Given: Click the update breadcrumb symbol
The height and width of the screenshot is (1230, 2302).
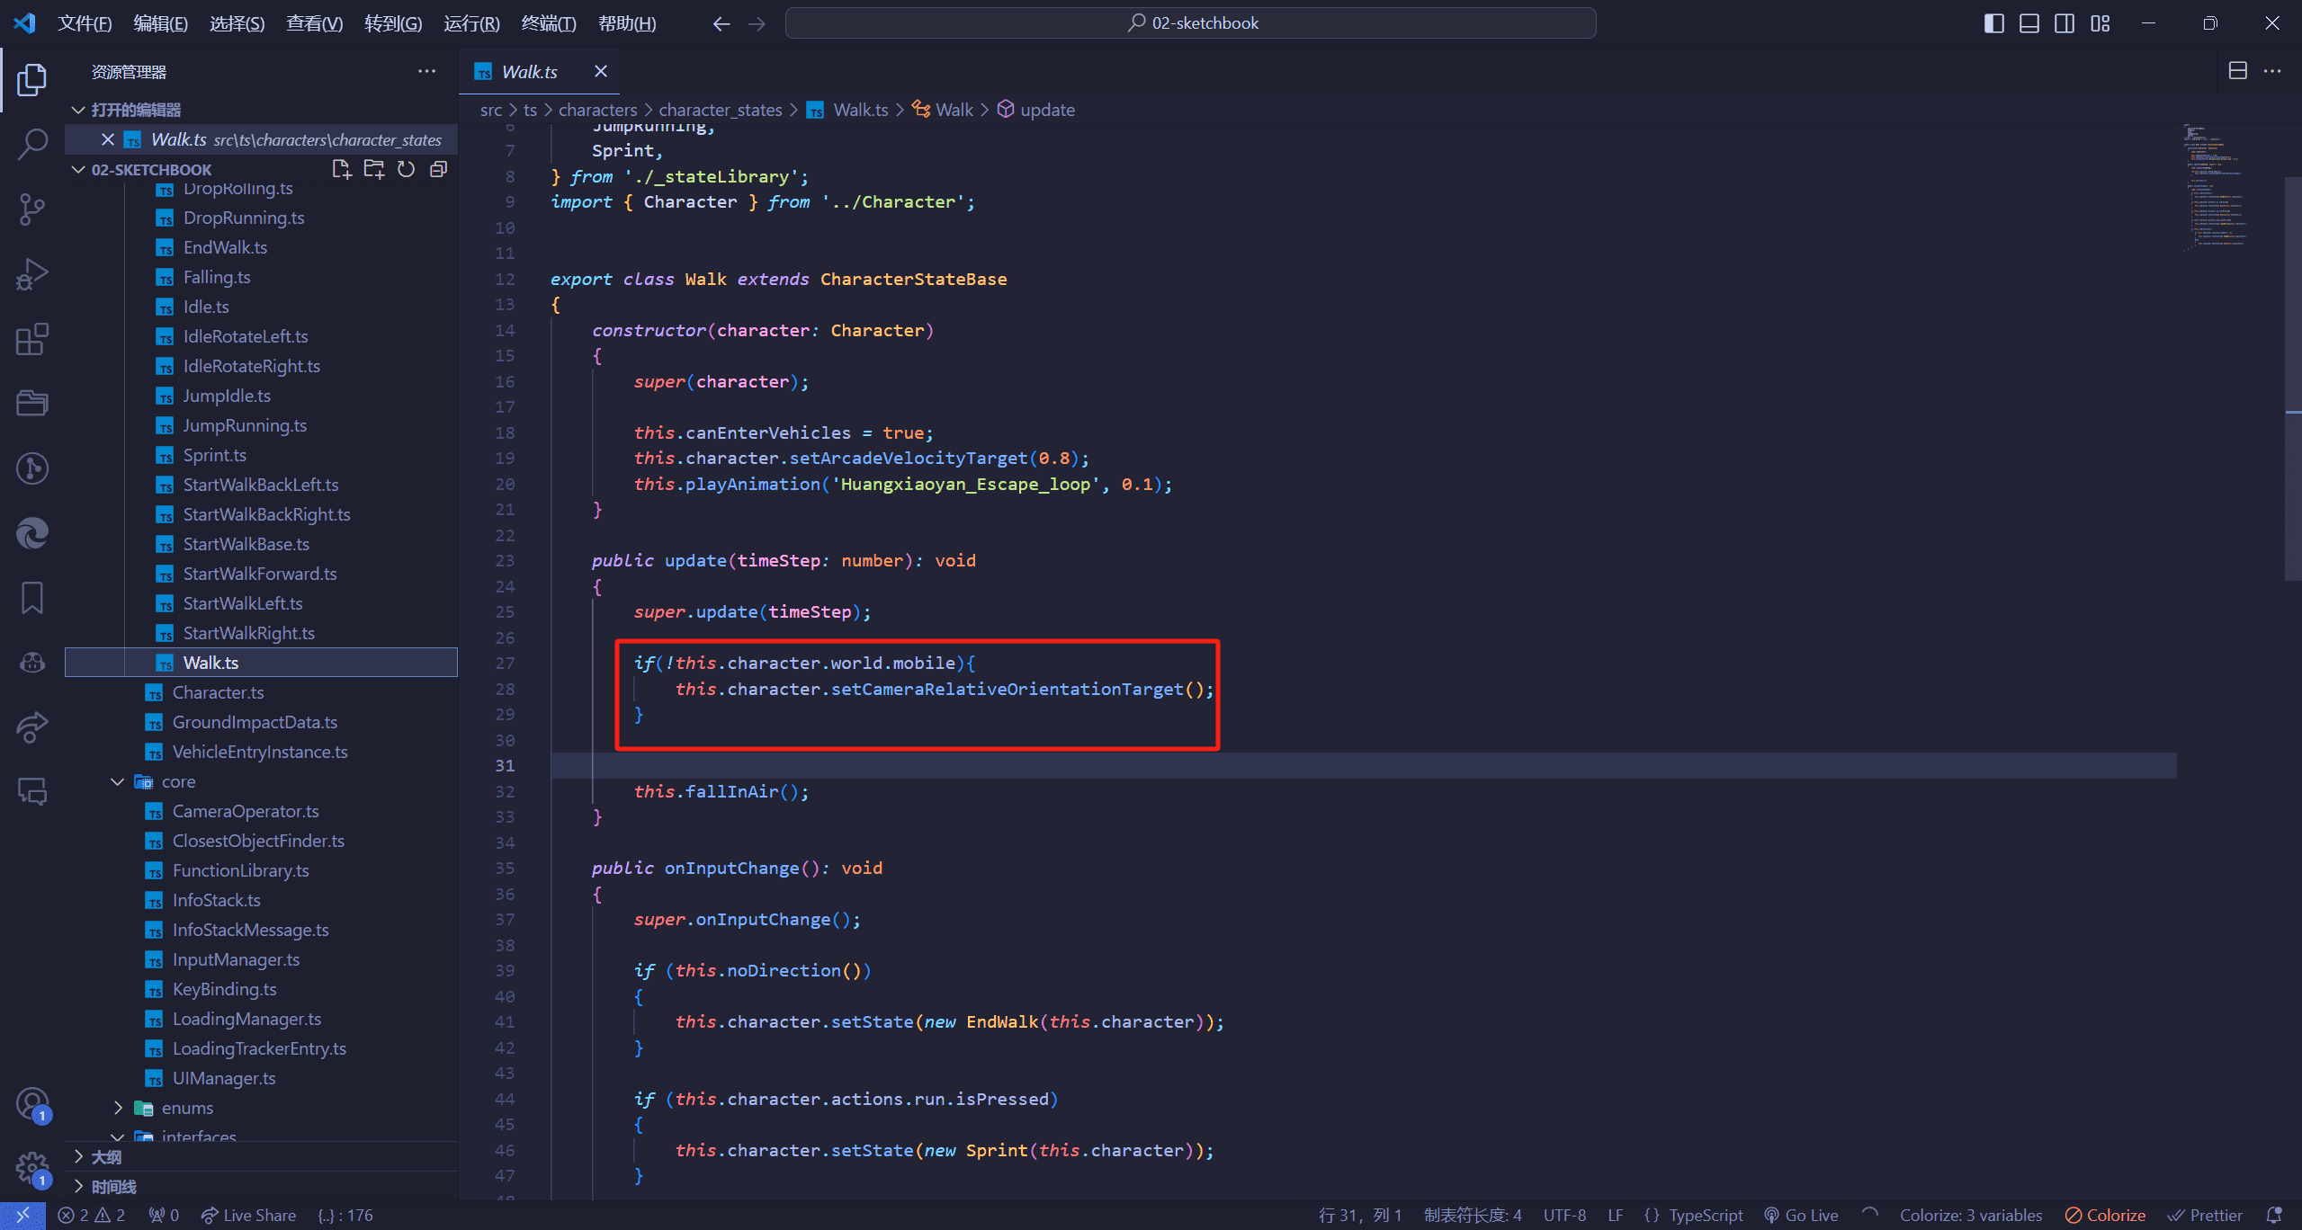Looking at the screenshot, I should [x=1036, y=110].
